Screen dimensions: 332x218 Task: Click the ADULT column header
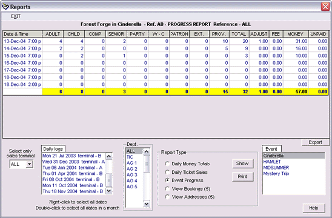point(53,34)
